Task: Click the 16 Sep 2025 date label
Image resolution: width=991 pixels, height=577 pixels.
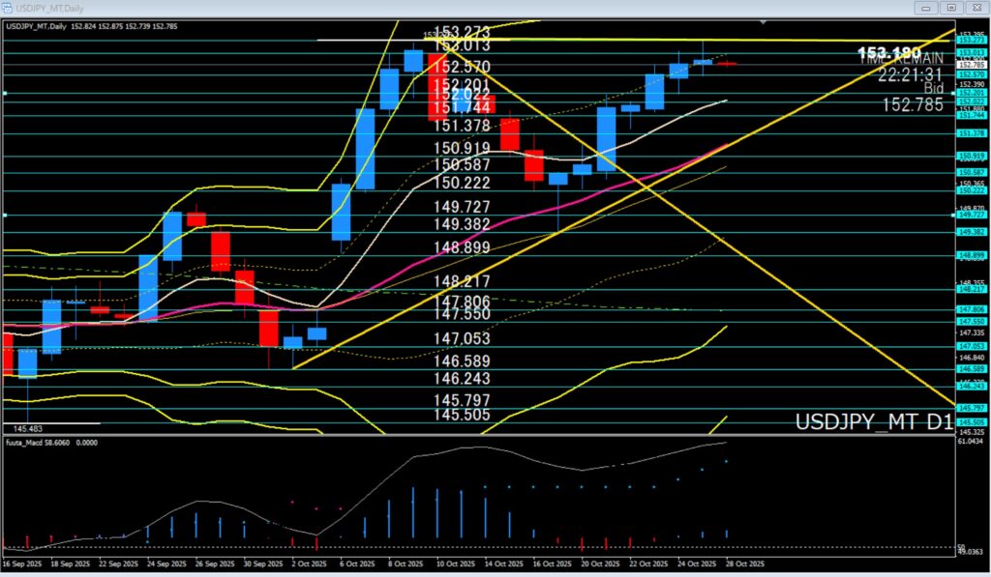Action: click(x=22, y=563)
